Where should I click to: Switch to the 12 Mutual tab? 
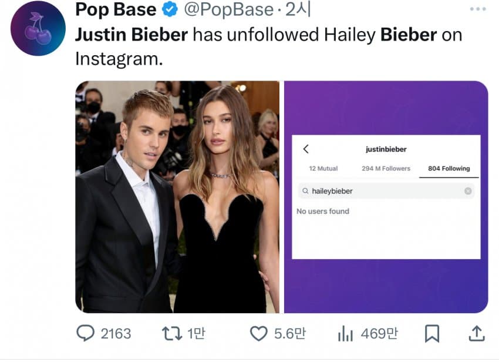pos(323,169)
